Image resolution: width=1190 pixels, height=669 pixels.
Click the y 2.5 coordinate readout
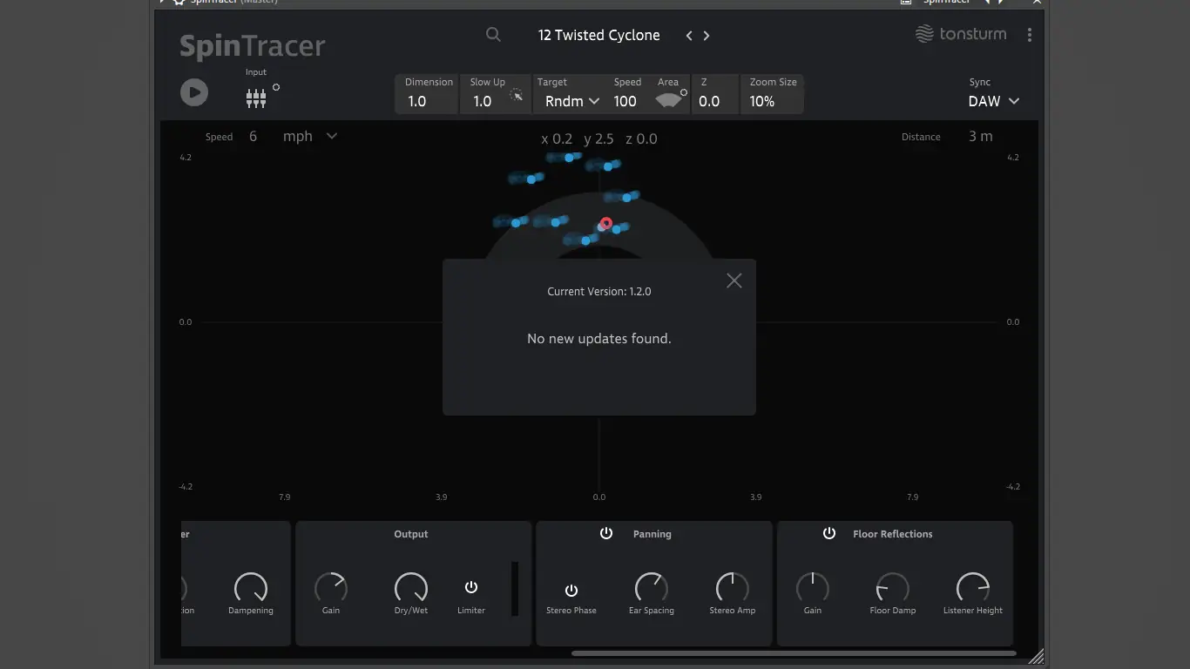598,139
